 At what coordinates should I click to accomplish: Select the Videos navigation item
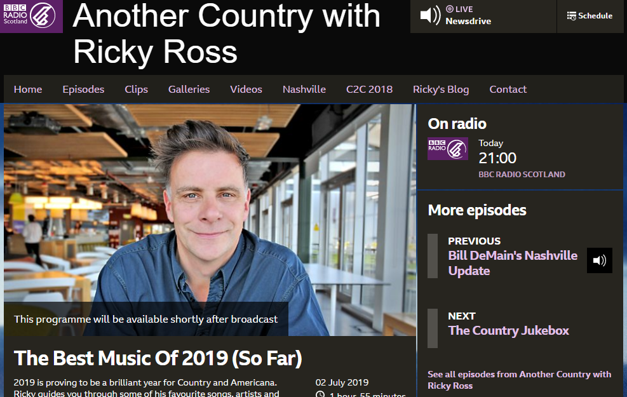coord(246,89)
